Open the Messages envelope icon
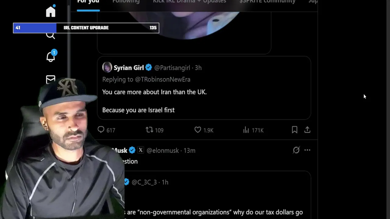Screen dimensions: 390x219 coord(51,79)
